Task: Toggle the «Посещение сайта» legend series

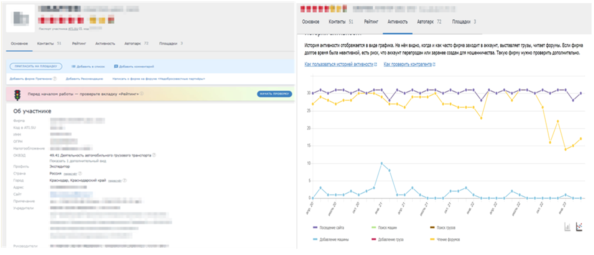Action: tap(328, 228)
